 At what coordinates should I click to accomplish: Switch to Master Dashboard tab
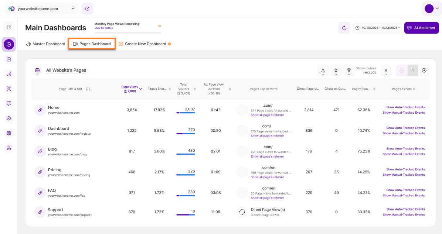pos(45,44)
